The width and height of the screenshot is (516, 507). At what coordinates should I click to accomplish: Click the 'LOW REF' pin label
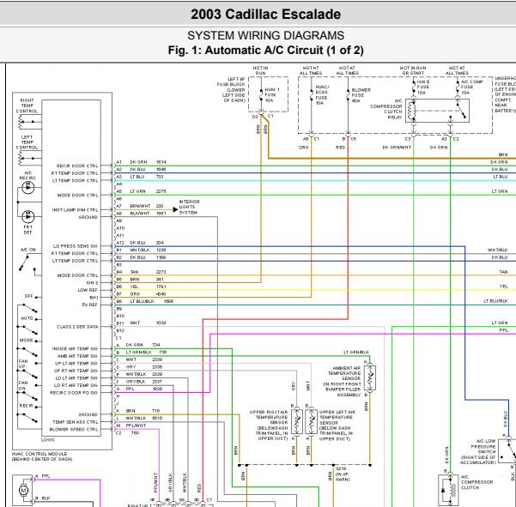(x=88, y=290)
